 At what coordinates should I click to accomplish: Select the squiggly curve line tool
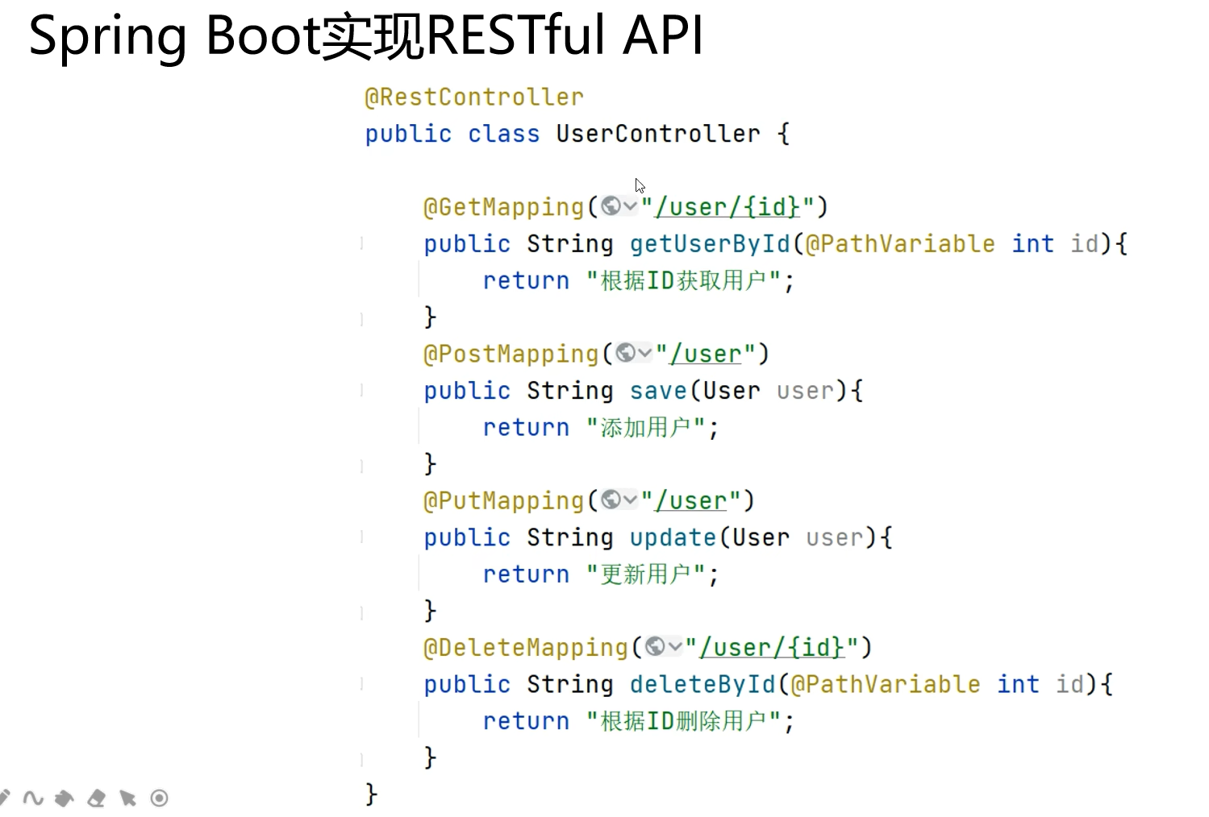tap(33, 798)
